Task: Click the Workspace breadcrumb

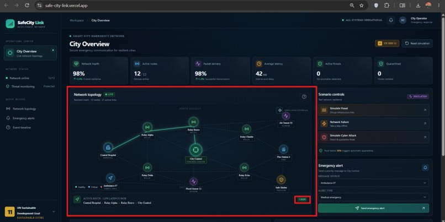Action: click(77, 20)
